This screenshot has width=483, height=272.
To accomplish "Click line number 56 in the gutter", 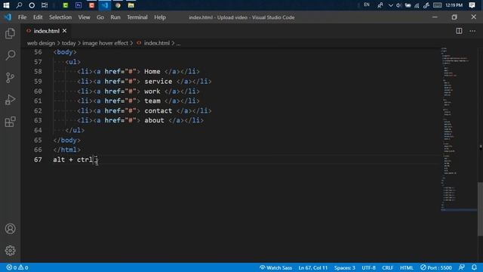I will click(x=38, y=52).
